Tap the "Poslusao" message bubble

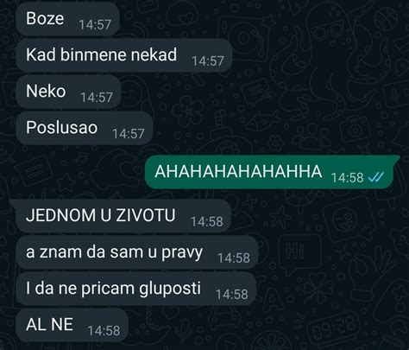click(x=84, y=128)
